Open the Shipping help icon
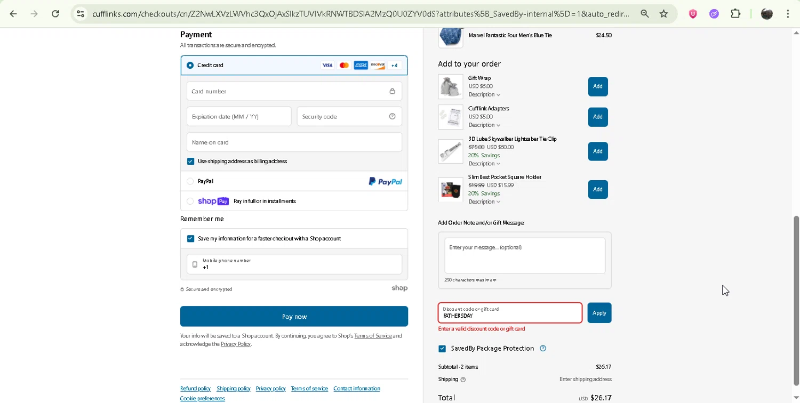Image resolution: width=800 pixels, height=403 pixels. click(x=463, y=380)
